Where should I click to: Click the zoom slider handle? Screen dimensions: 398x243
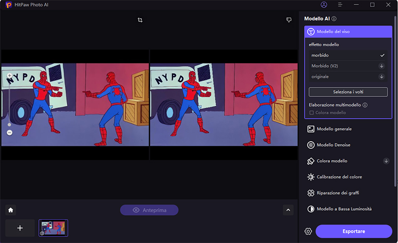coord(9,125)
